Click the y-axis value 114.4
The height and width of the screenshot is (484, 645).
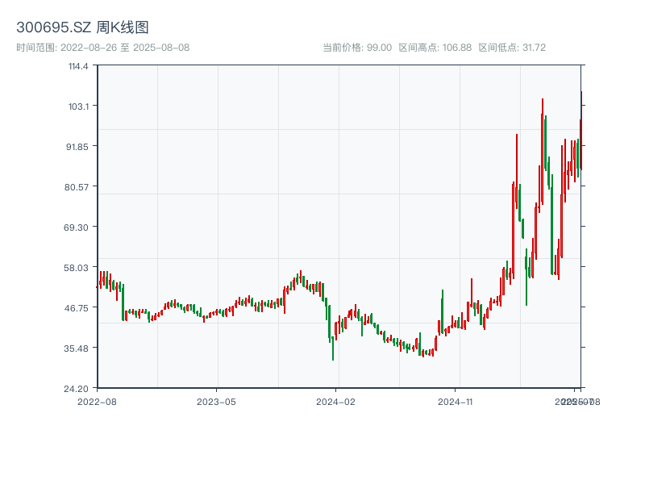pyautogui.click(x=78, y=66)
